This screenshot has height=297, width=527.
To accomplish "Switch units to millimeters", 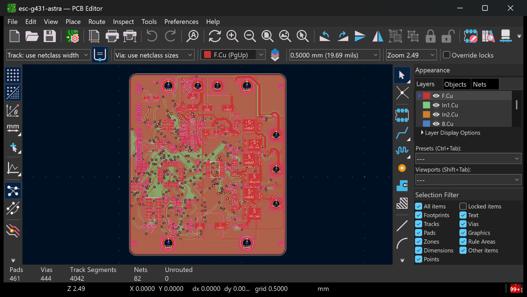I will point(13,128).
